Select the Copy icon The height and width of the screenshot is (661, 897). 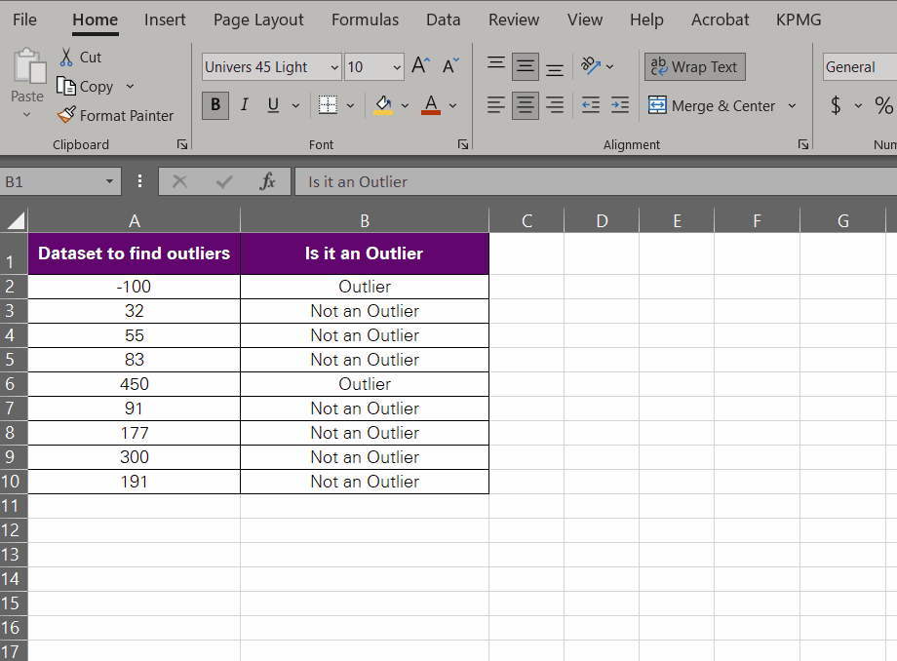(x=86, y=86)
